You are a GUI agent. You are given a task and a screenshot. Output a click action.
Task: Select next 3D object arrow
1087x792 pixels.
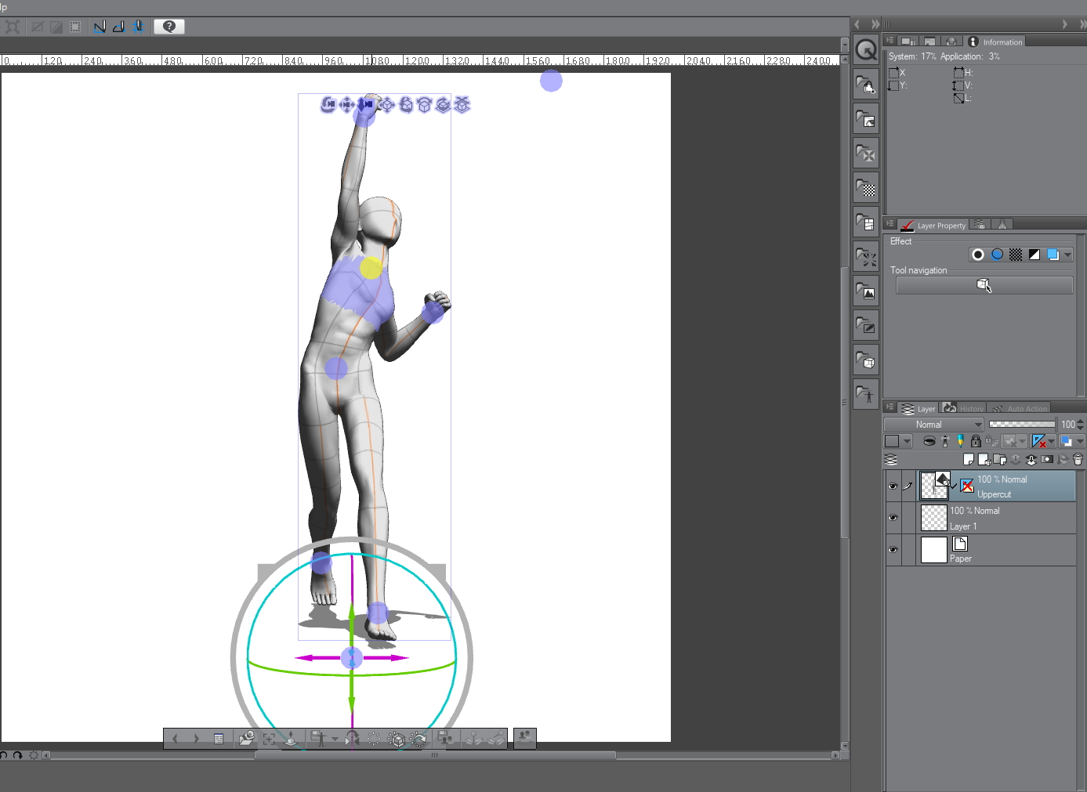(196, 739)
